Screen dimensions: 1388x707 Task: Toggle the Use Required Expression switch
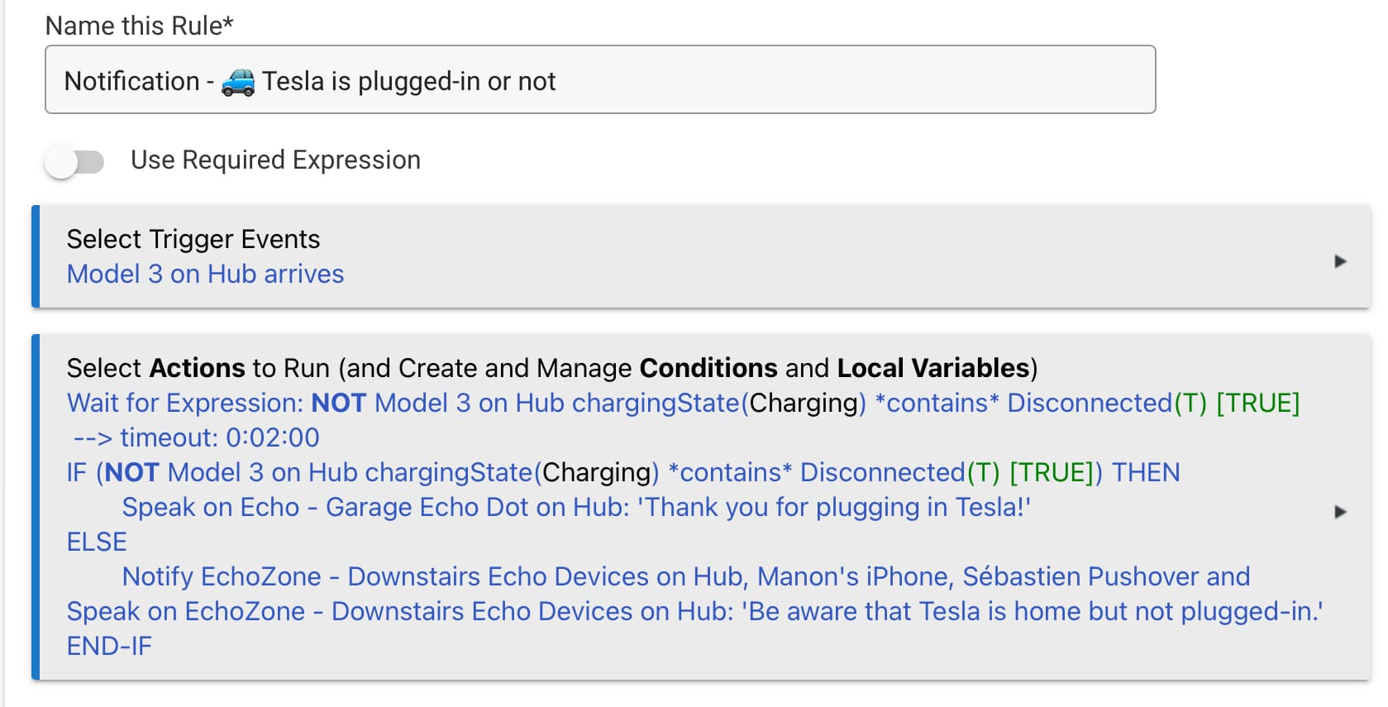(x=74, y=161)
